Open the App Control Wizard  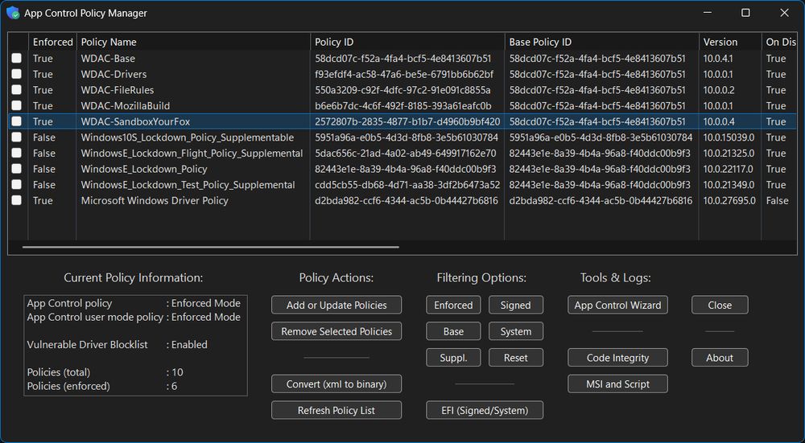(x=617, y=305)
